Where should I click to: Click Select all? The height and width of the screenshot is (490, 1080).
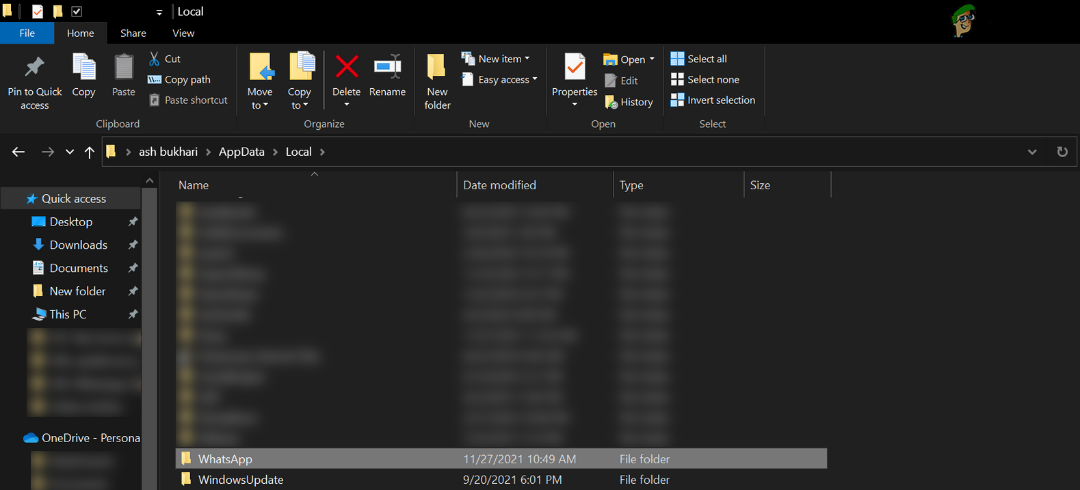(698, 59)
